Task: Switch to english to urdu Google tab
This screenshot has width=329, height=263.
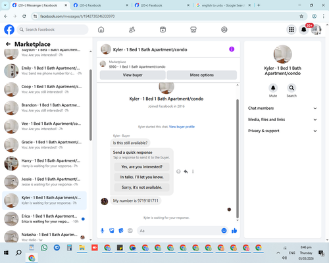Action: tap(223, 5)
